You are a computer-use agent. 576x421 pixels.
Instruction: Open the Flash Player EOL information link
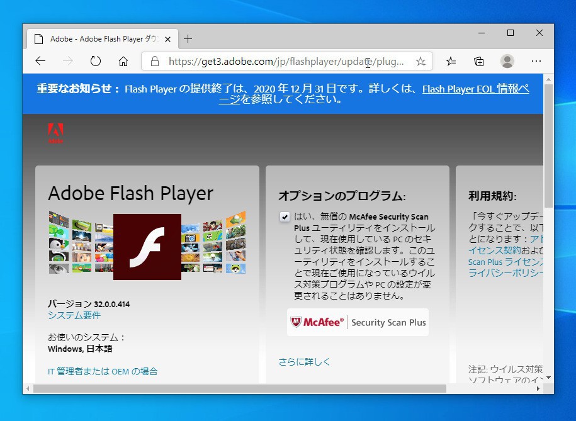coord(475,89)
